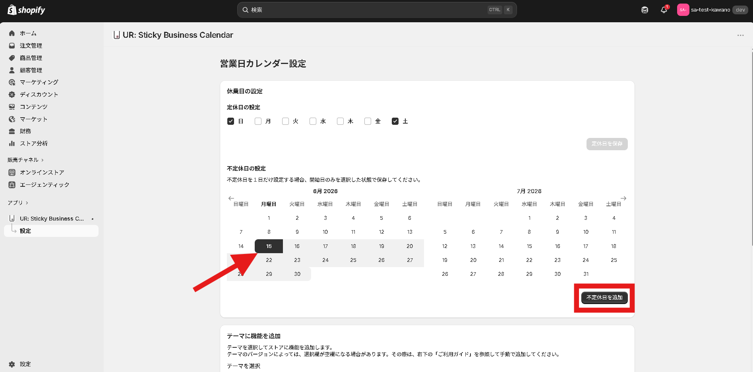Select June 15 in calendar
753x372 pixels.
pos(269,246)
